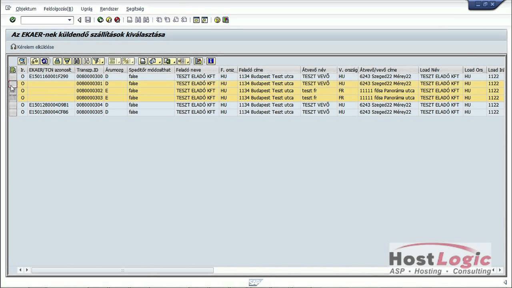The image size is (512, 288).
Task: Click Find Next in ALV toolbar
Action: point(86,61)
